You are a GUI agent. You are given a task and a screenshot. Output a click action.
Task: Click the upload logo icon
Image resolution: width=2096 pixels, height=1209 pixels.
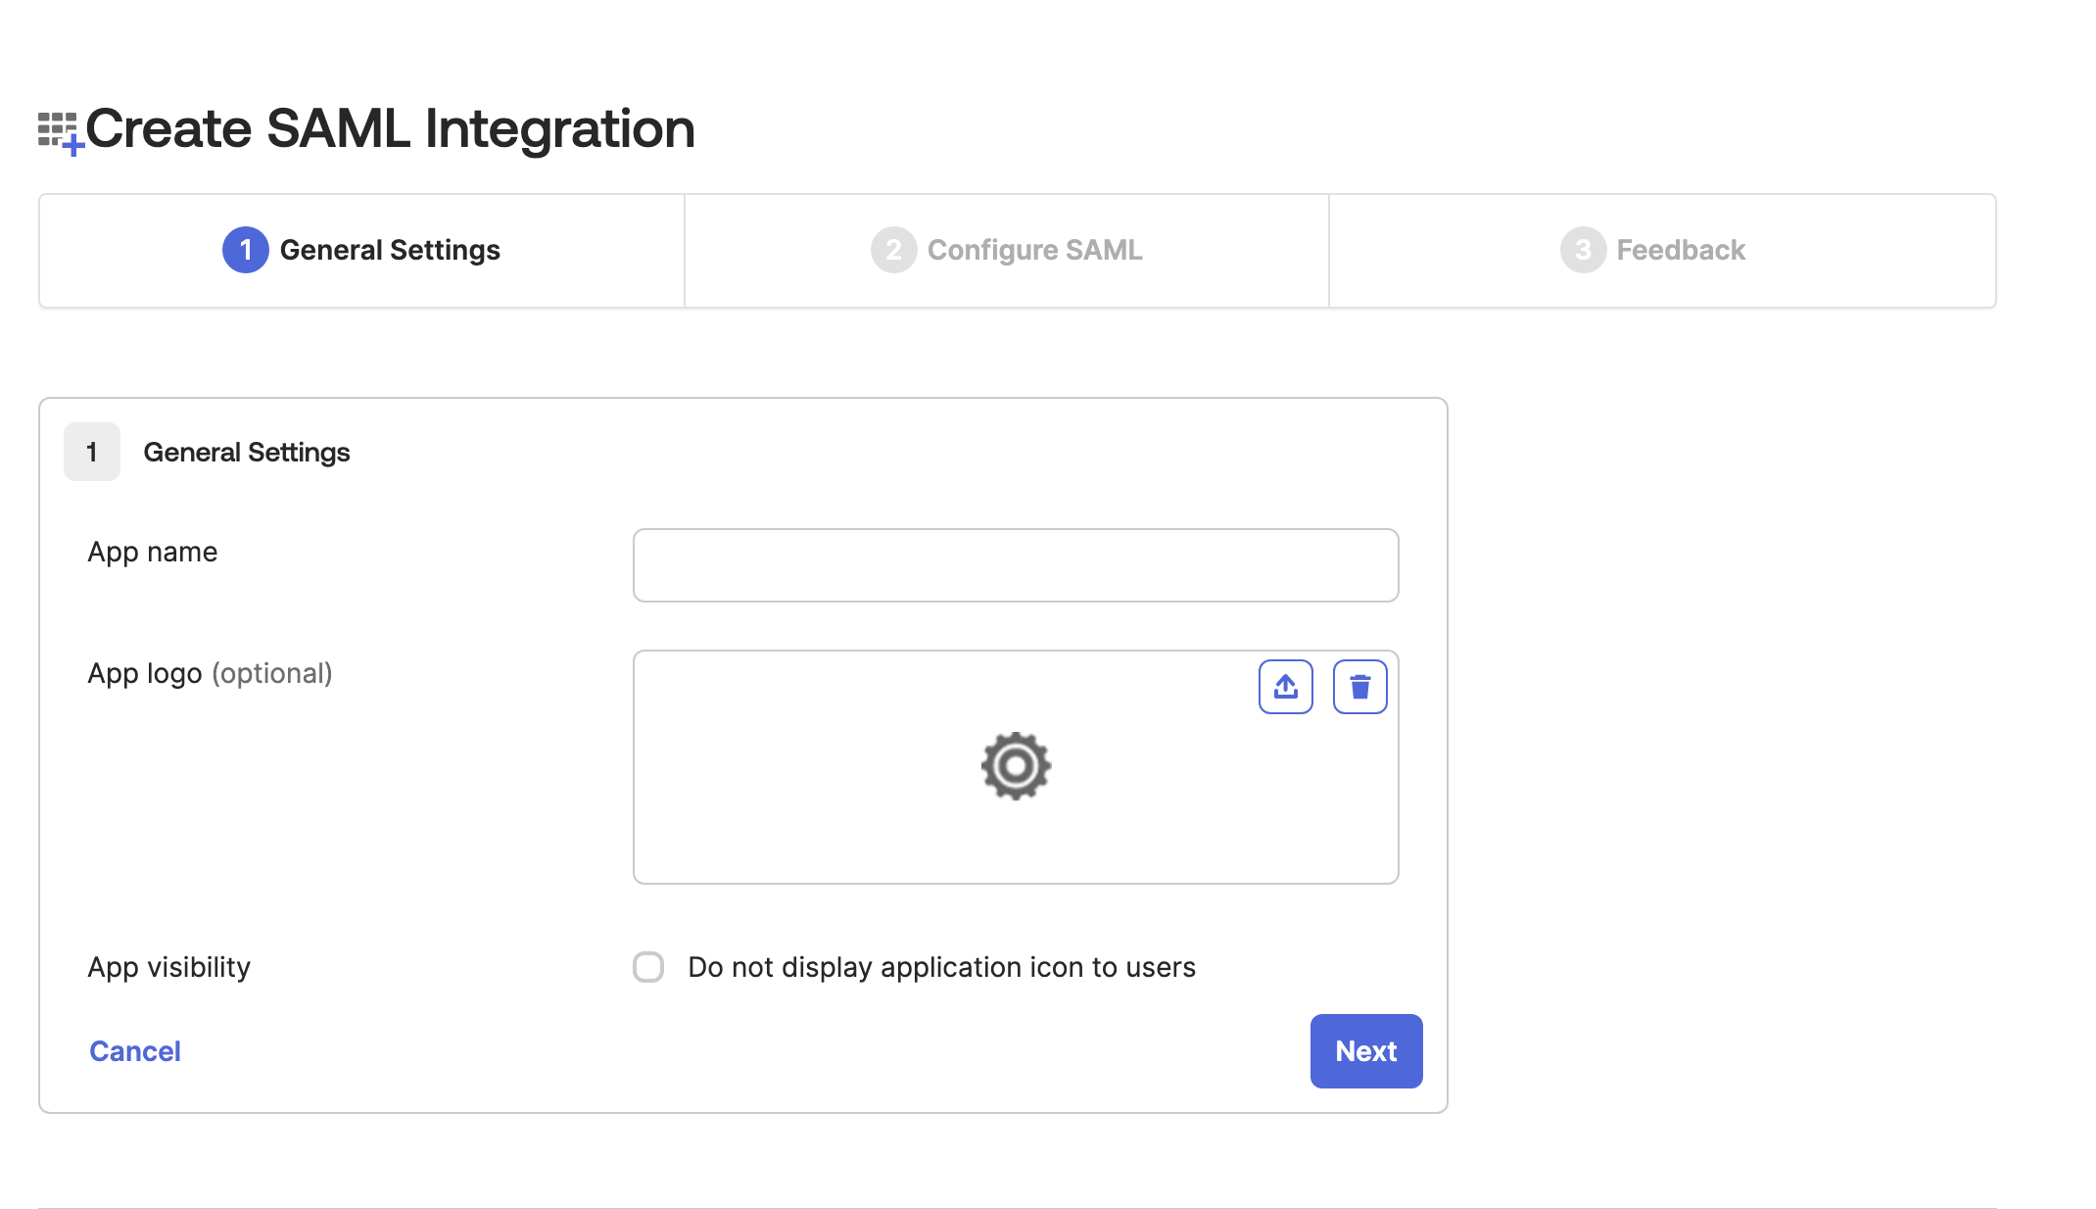click(x=1285, y=687)
